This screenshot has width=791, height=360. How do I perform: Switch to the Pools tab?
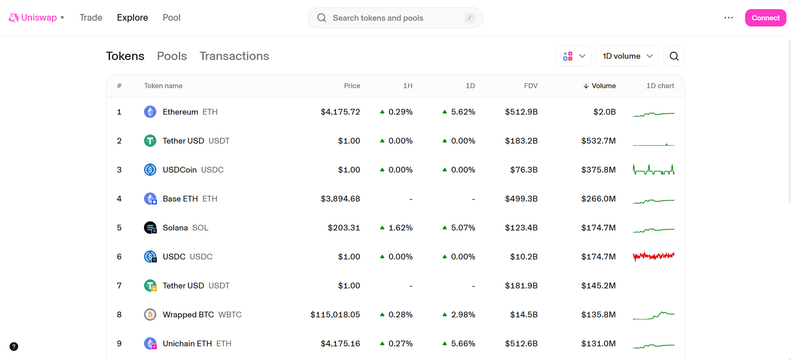(x=172, y=56)
